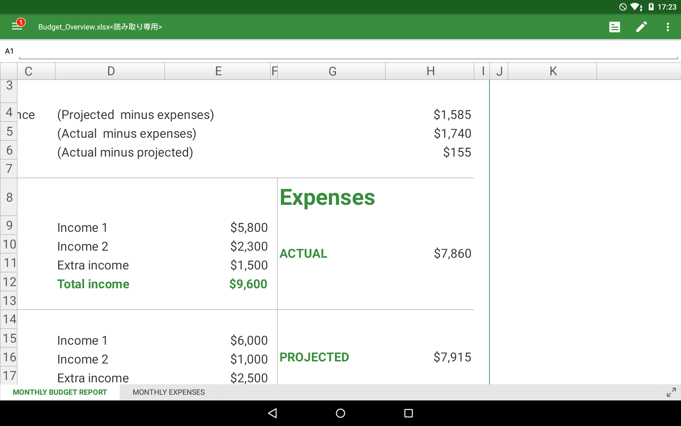Select the $7,915 projected expenses cell
This screenshot has height=426, width=681.
[x=452, y=357]
